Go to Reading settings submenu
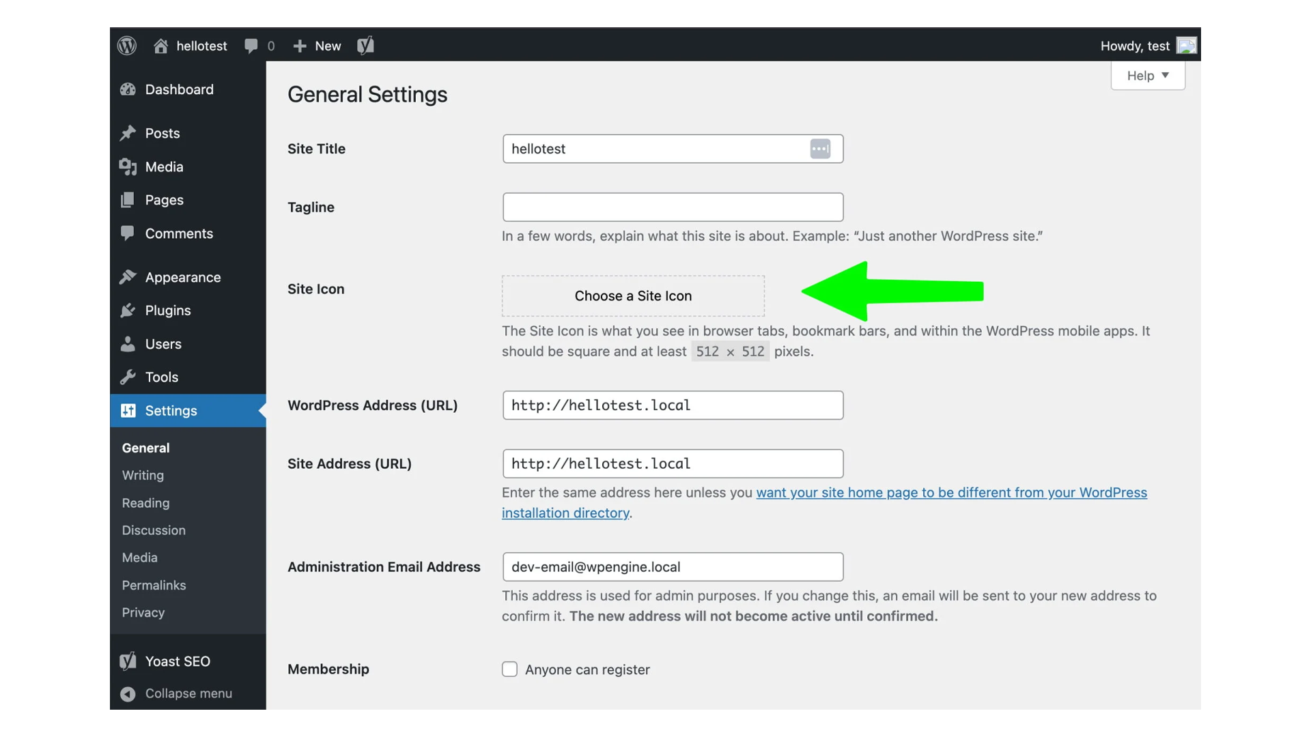The image size is (1311, 737). 145,503
